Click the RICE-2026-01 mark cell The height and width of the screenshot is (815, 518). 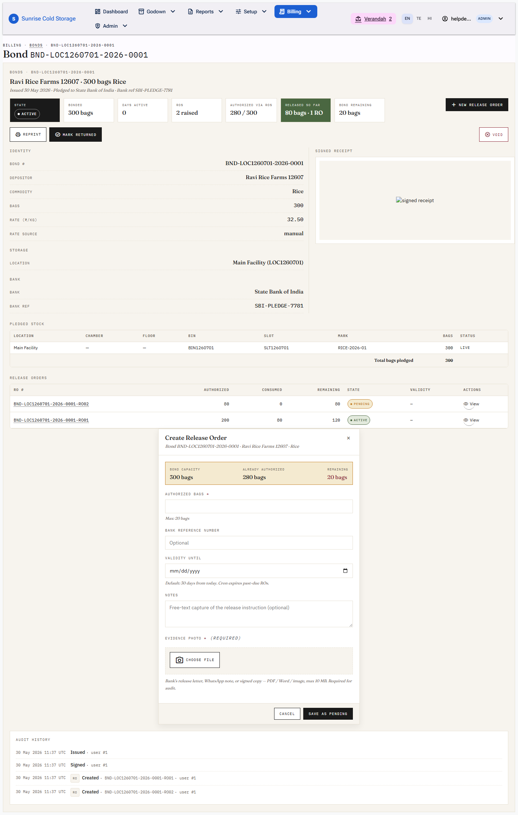pyautogui.click(x=352, y=348)
